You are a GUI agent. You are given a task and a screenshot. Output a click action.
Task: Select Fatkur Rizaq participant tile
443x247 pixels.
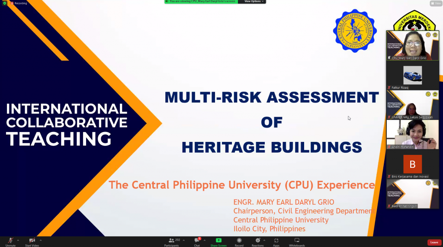412,75
